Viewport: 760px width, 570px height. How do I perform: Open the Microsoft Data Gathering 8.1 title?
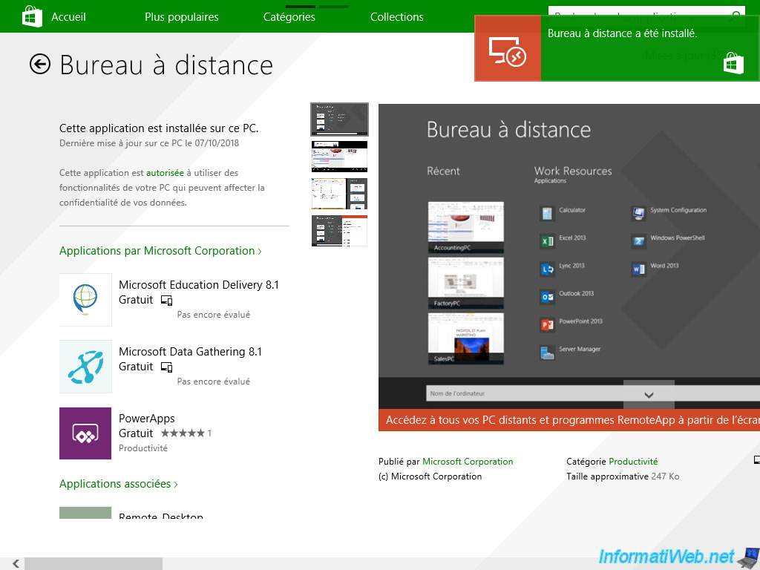(x=190, y=352)
